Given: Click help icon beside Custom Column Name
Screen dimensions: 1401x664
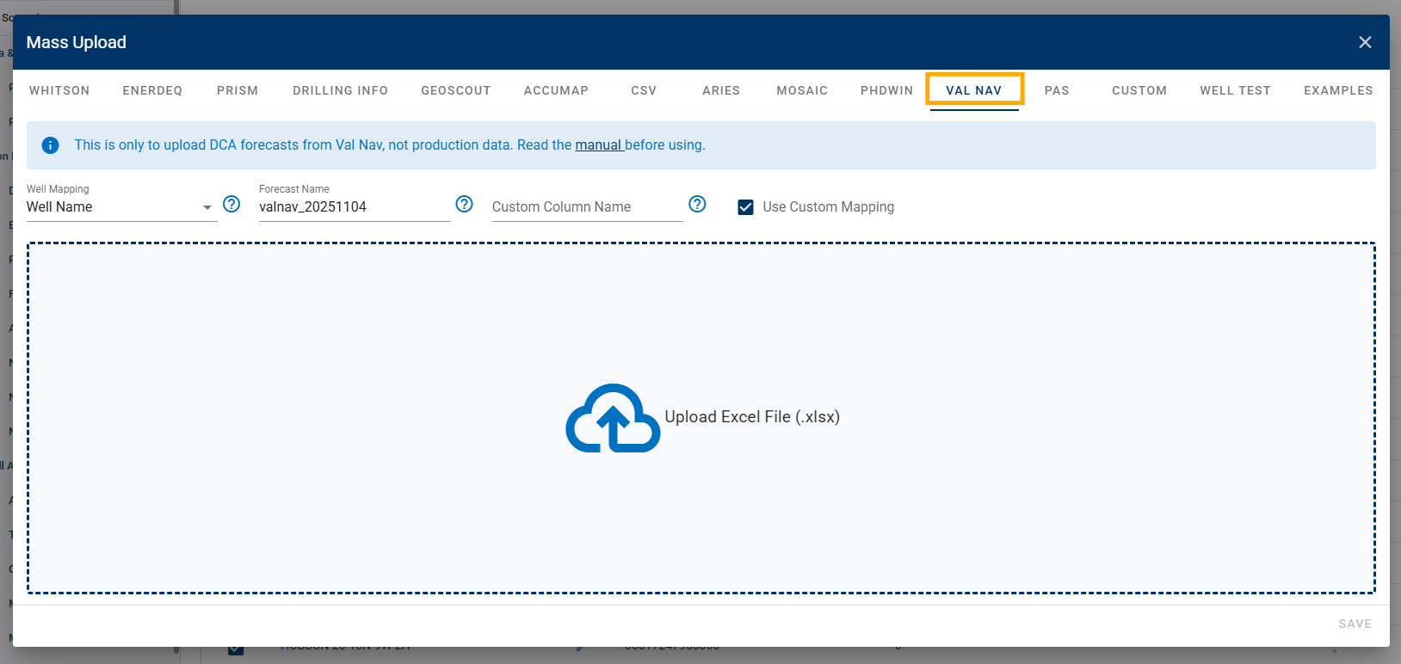Looking at the screenshot, I should tap(697, 204).
